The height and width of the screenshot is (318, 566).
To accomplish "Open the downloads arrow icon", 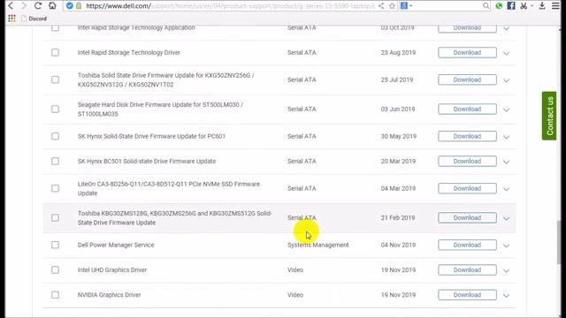I will (542, 6).
